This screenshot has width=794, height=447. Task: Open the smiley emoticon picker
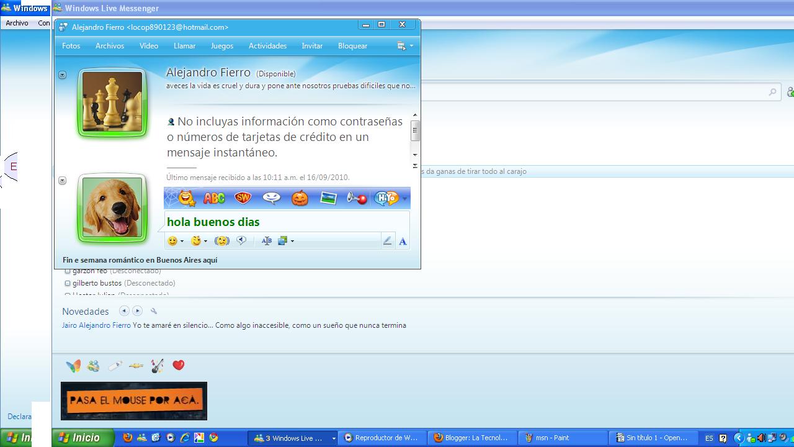pos(173,241)
